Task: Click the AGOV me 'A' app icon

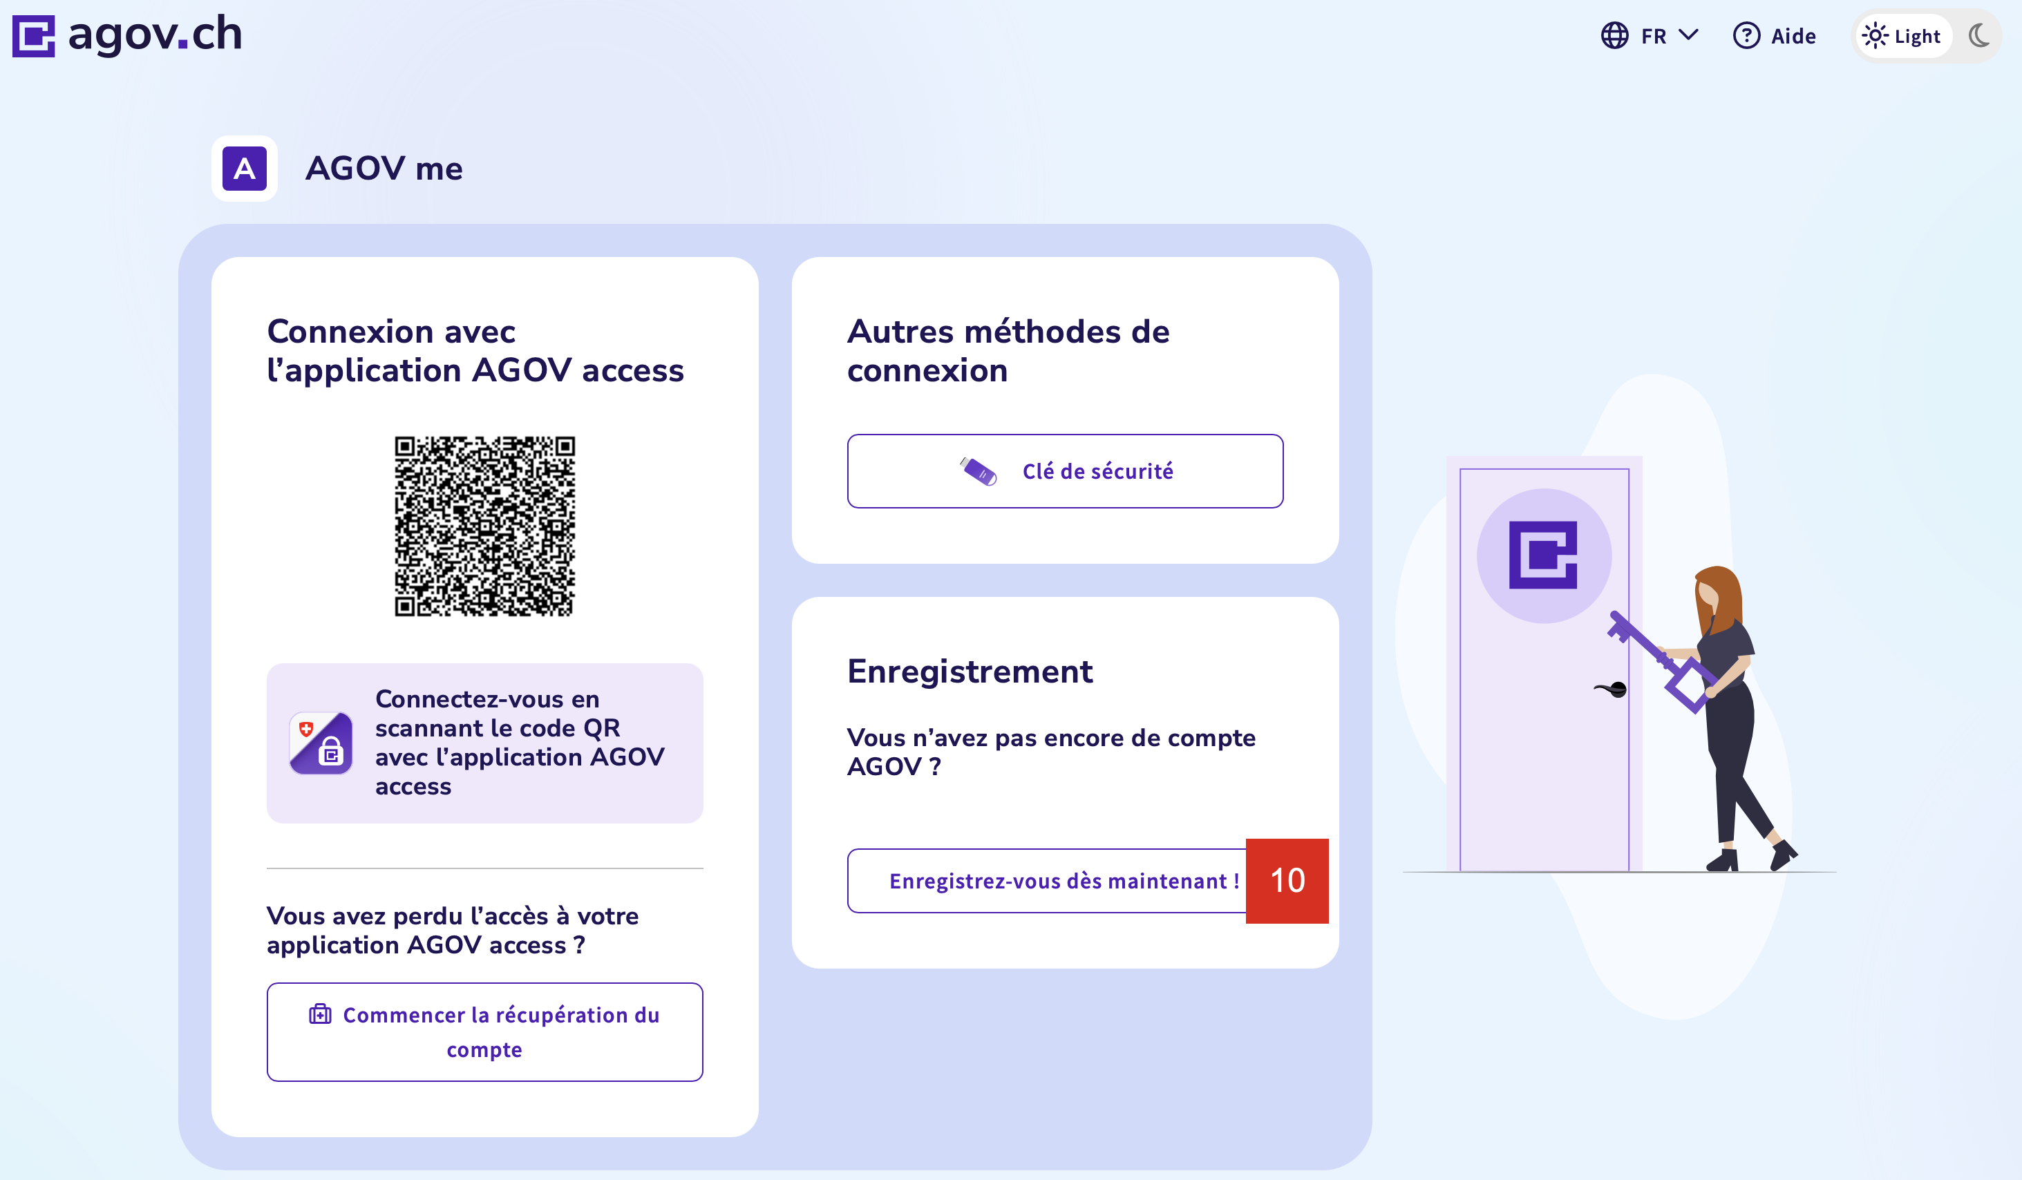Action: pos(244,169)
